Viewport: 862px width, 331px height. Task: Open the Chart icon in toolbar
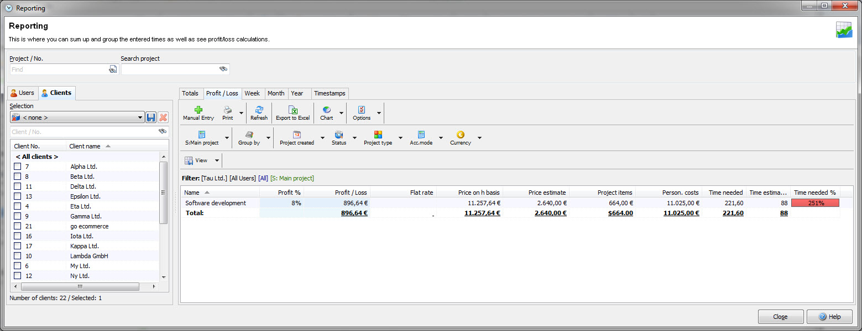[x=326, y=110]
